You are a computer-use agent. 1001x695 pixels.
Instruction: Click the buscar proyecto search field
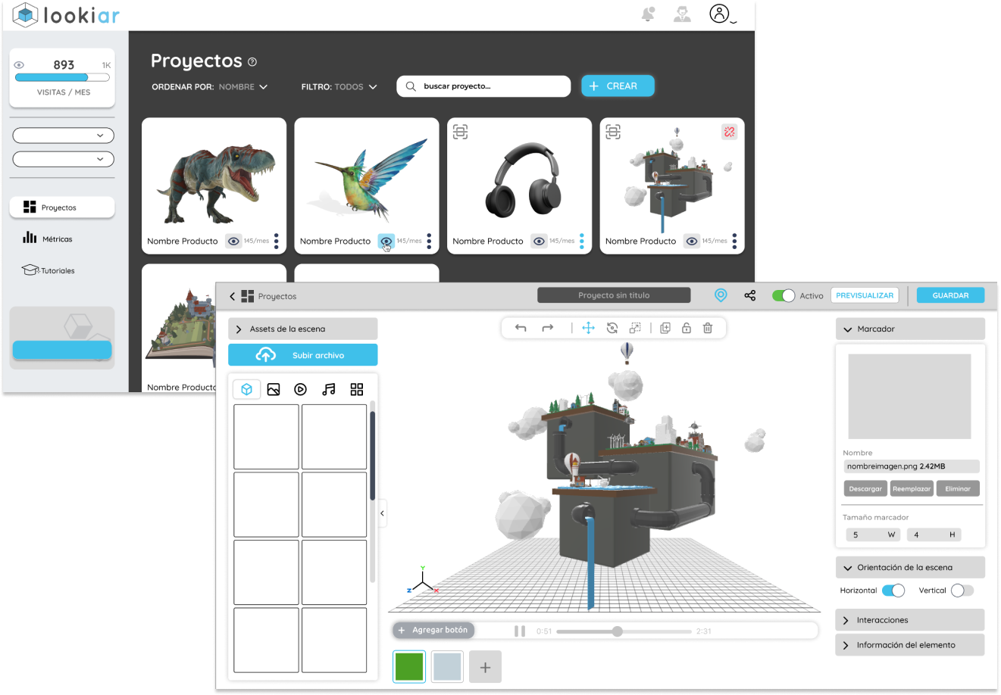click(x=485, y=86)
